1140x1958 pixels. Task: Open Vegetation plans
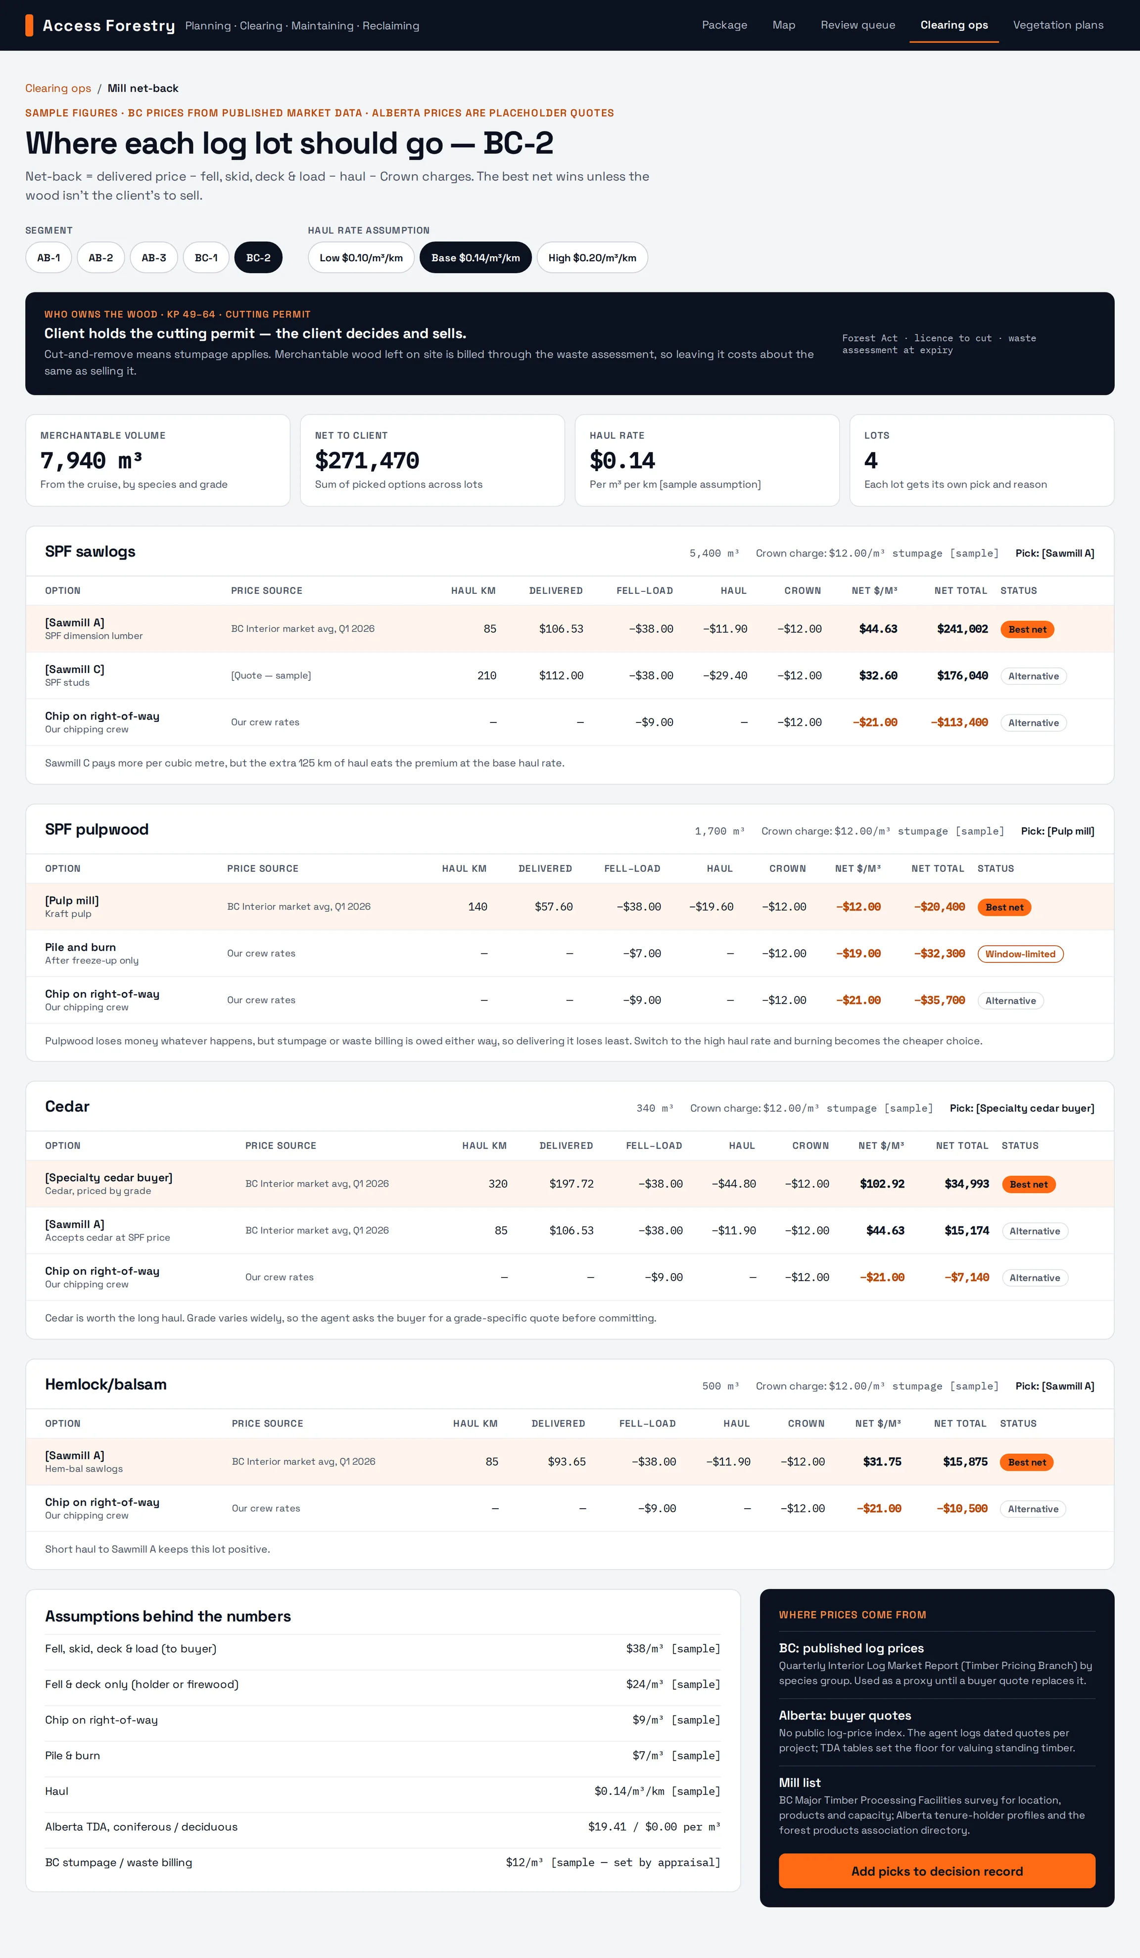pyautogui.click(x=1058, y=25)
